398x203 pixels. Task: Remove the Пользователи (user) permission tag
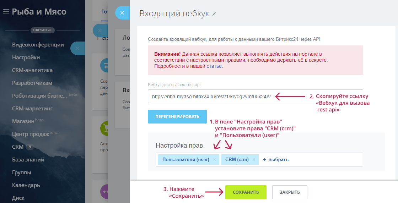[x=214, y=160]
